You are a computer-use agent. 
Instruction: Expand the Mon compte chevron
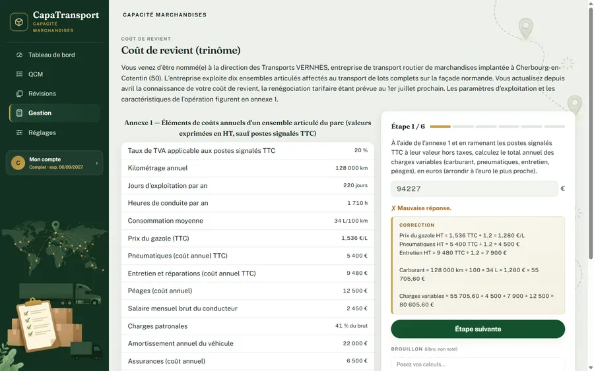pyautogui.click(x=96, y=163)
